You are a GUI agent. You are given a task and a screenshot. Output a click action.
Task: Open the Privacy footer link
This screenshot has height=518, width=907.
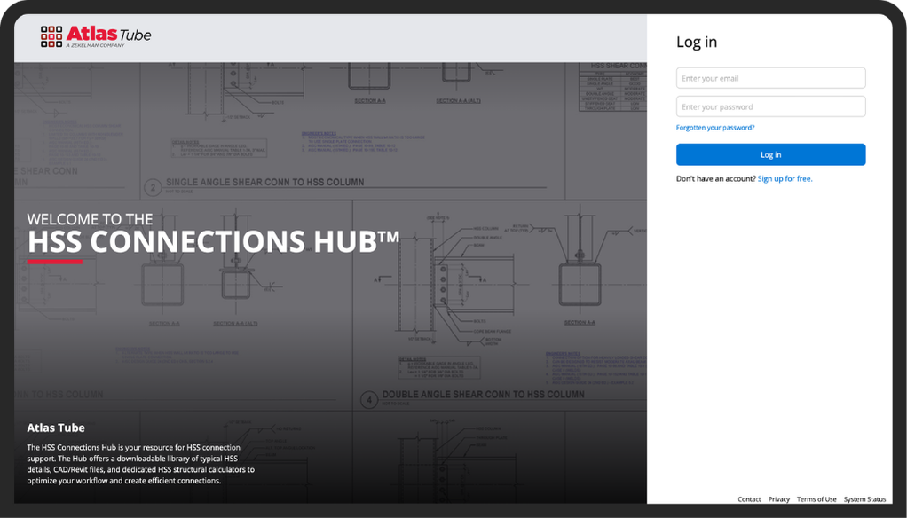(x=778, y=498)
